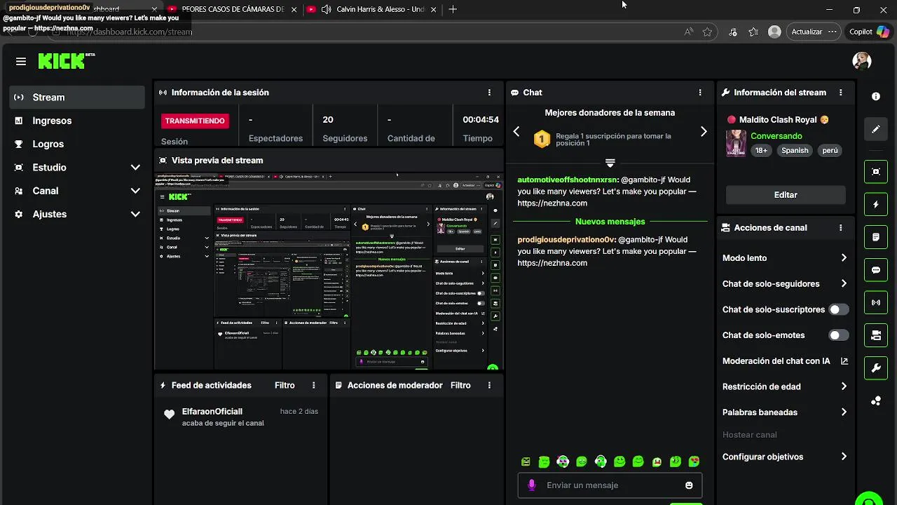The width and height of the screenshot is (897, 505).
Task: Select Stream in the sidebar
Action: tap(77, 97)
